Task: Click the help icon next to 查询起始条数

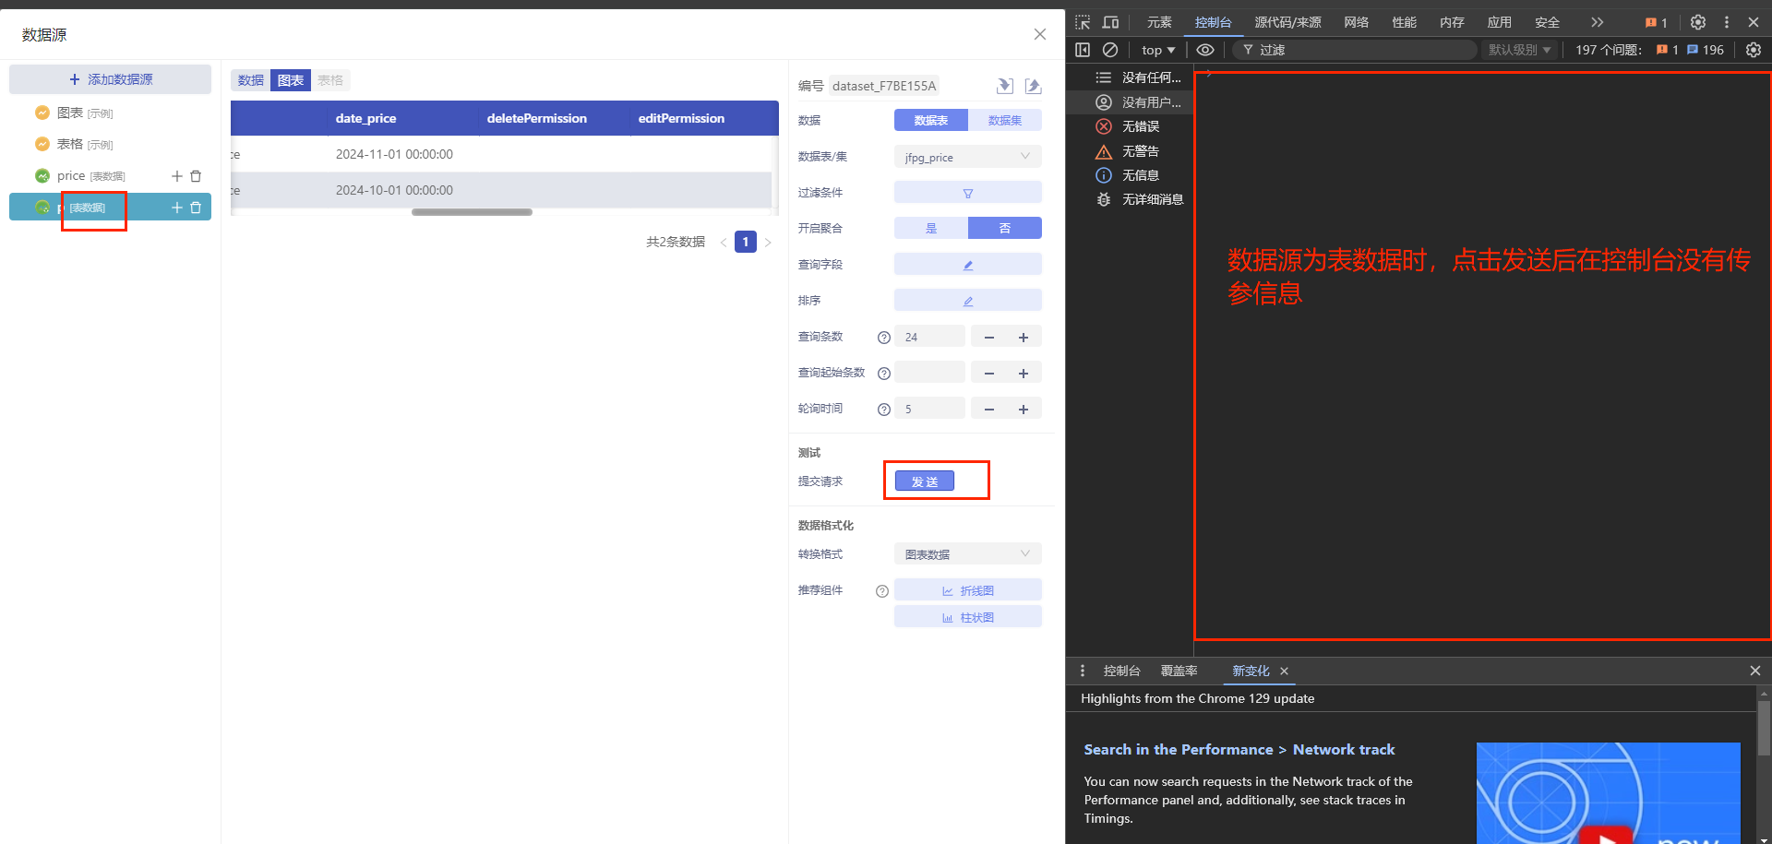Action: coord(884,374)
